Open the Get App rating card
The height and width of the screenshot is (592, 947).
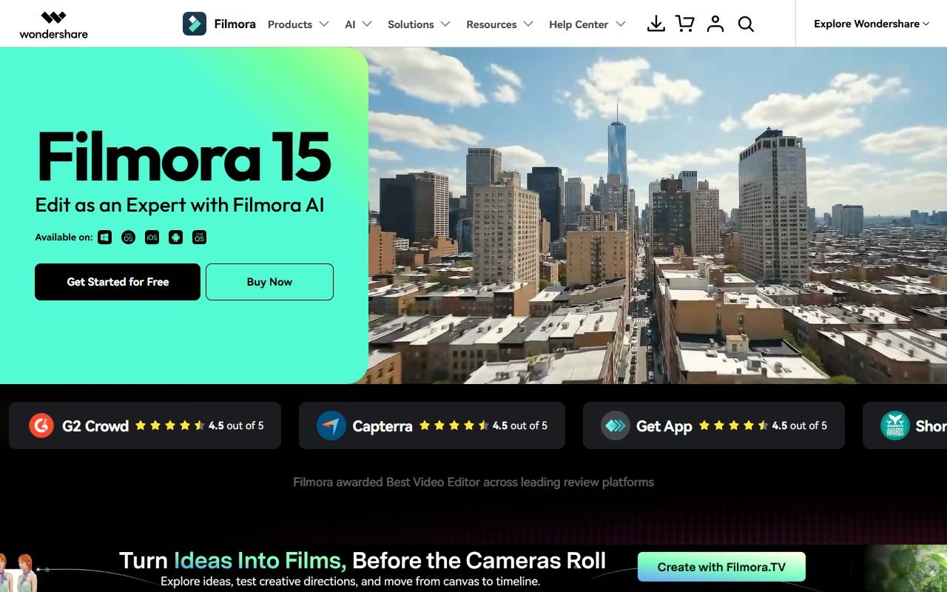713,425
